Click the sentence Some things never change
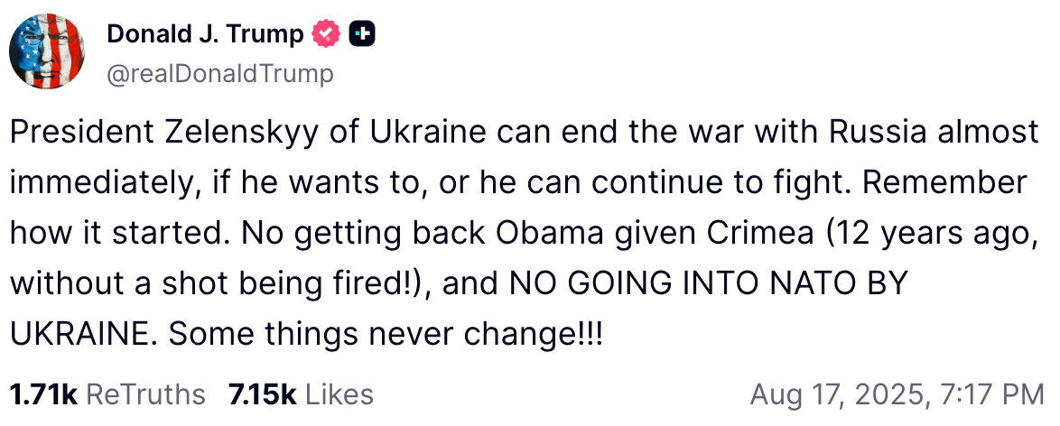 coord(386,334)
